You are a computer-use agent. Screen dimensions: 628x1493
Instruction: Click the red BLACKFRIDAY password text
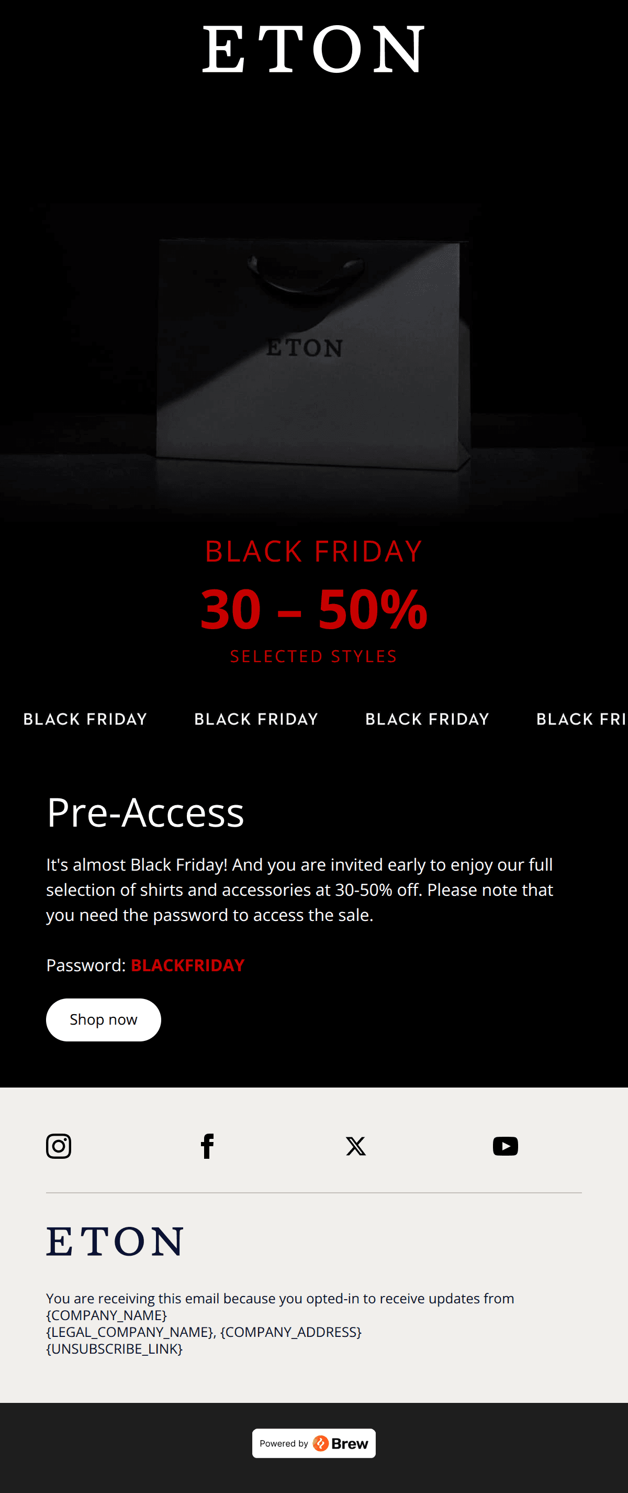click(187, 965)
